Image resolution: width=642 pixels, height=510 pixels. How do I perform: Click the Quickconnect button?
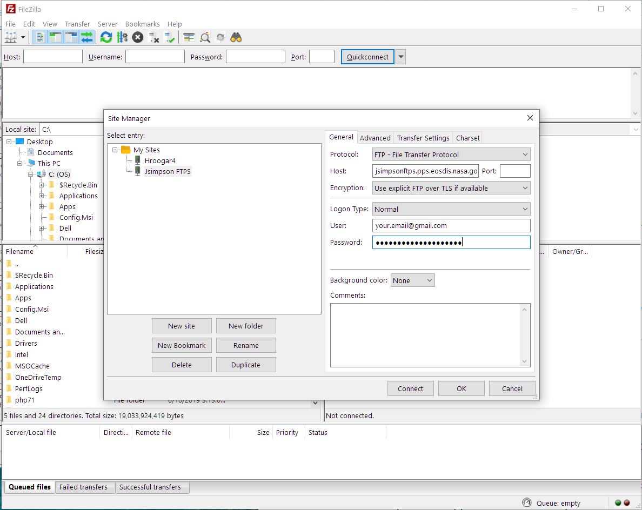point(367,57)
